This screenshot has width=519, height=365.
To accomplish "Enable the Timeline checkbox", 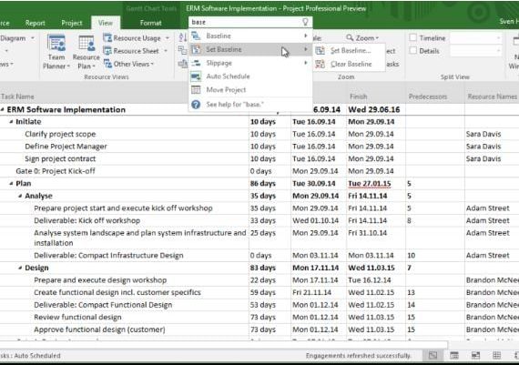I will pyautogui.click(x=412, y=37).
